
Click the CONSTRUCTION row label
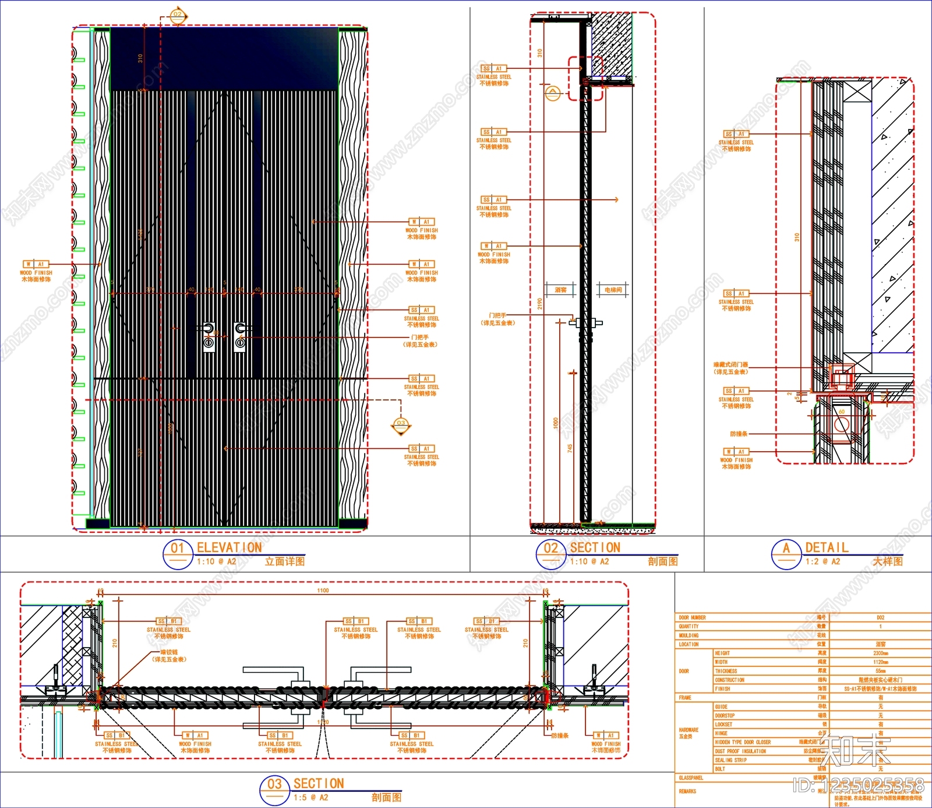(729, 680)
